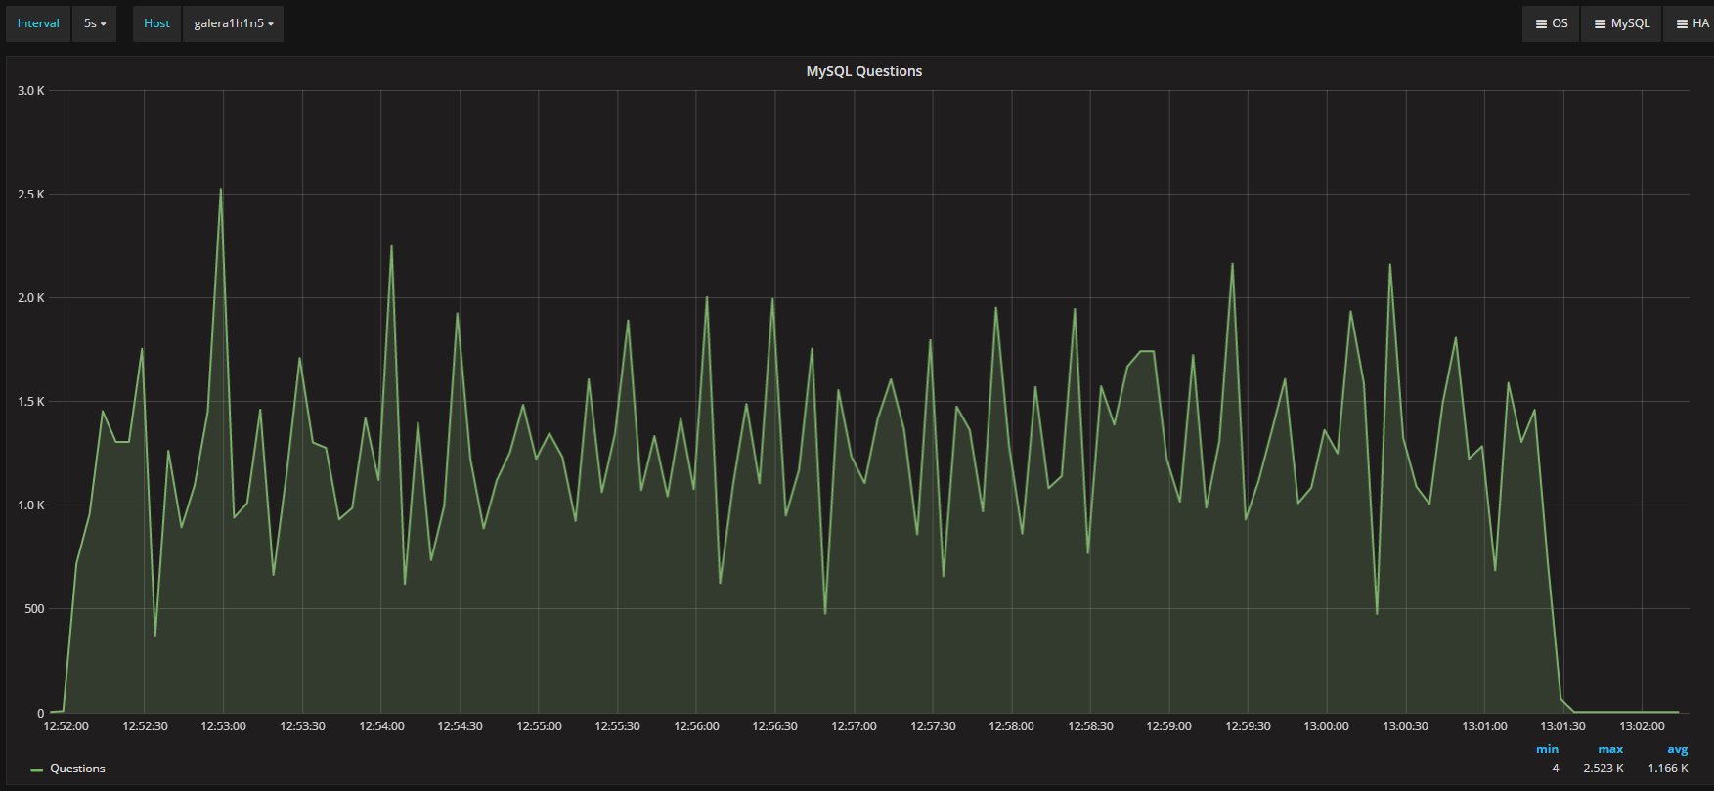This screenshot has height=791, width=1714.
Task: Click the hamburger icon beside HA
Action: click(x=1681, y=23)
